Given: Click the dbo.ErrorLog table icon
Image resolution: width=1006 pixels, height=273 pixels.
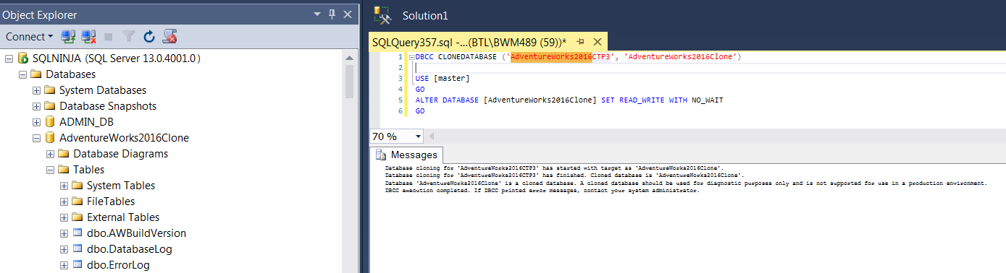Looking at the screenshot, I should tap(77, 265).
